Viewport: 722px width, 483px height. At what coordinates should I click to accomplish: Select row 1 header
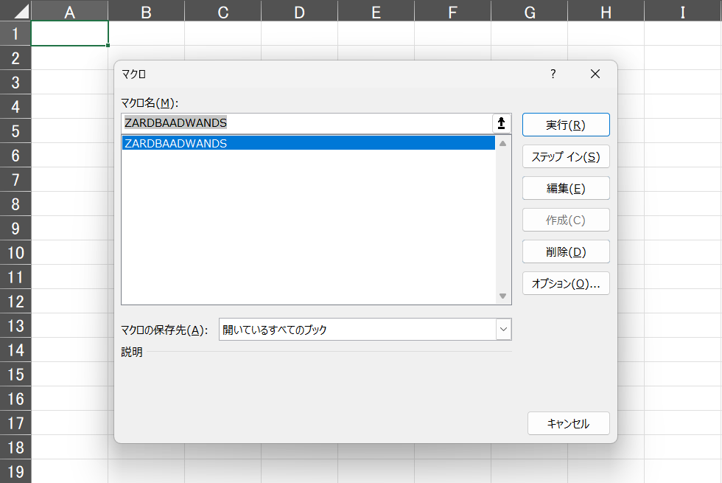(15, 34)
